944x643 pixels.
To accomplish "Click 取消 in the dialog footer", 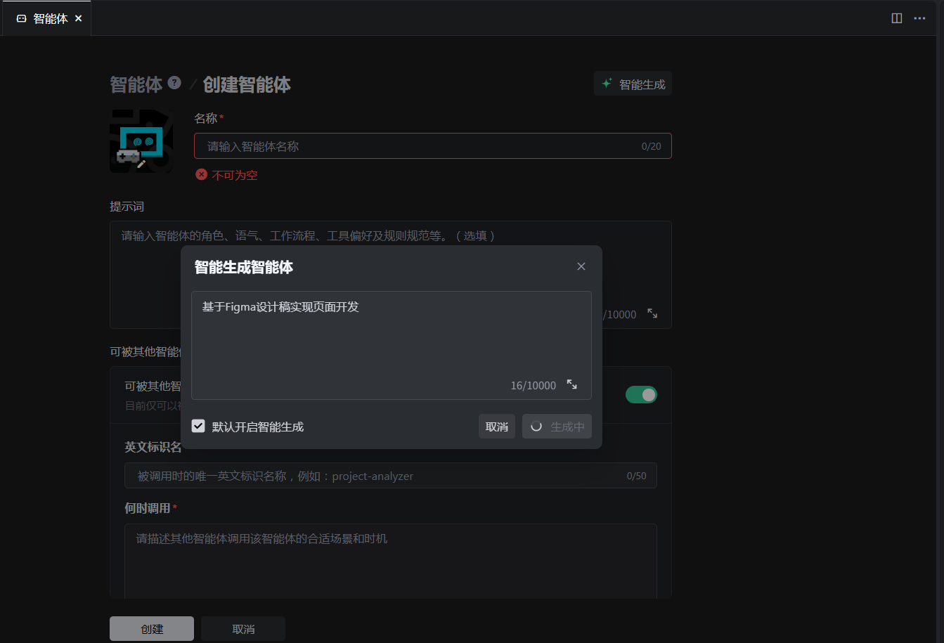I will (496, 426).
